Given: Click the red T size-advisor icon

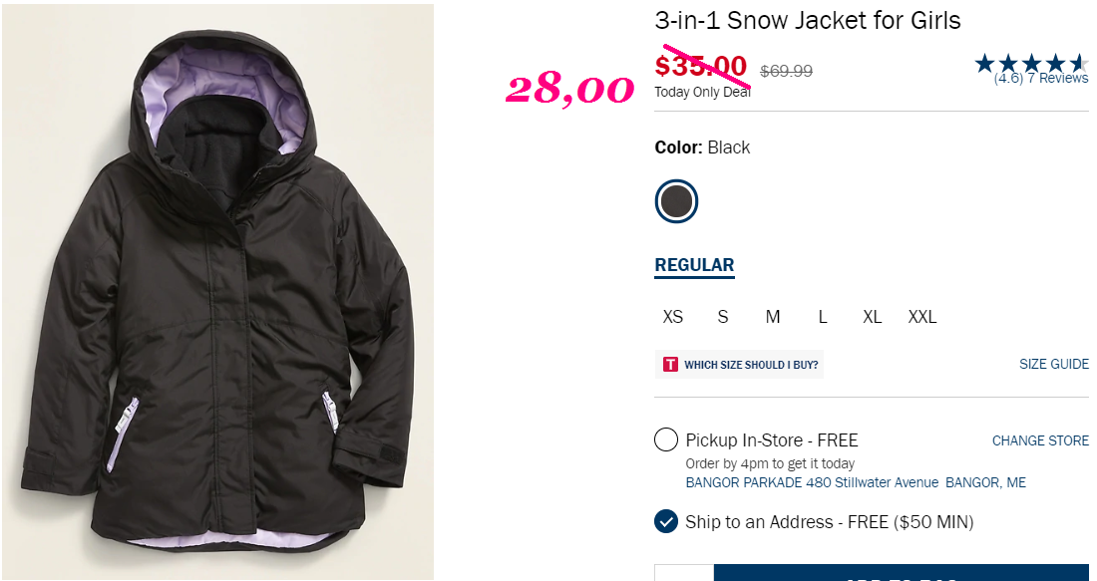Looking at the screenshot, I should (670, 365).
